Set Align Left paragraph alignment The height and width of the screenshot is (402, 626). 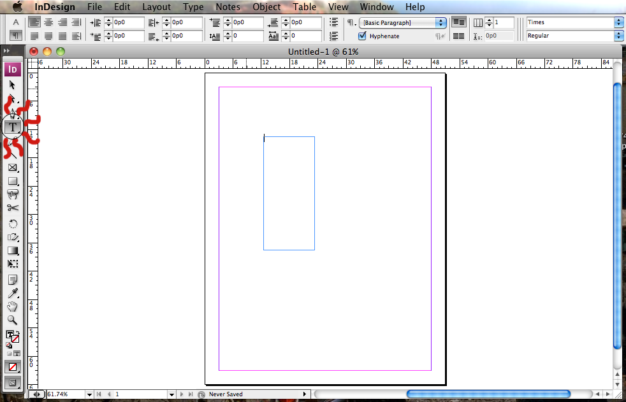(34, 22)
